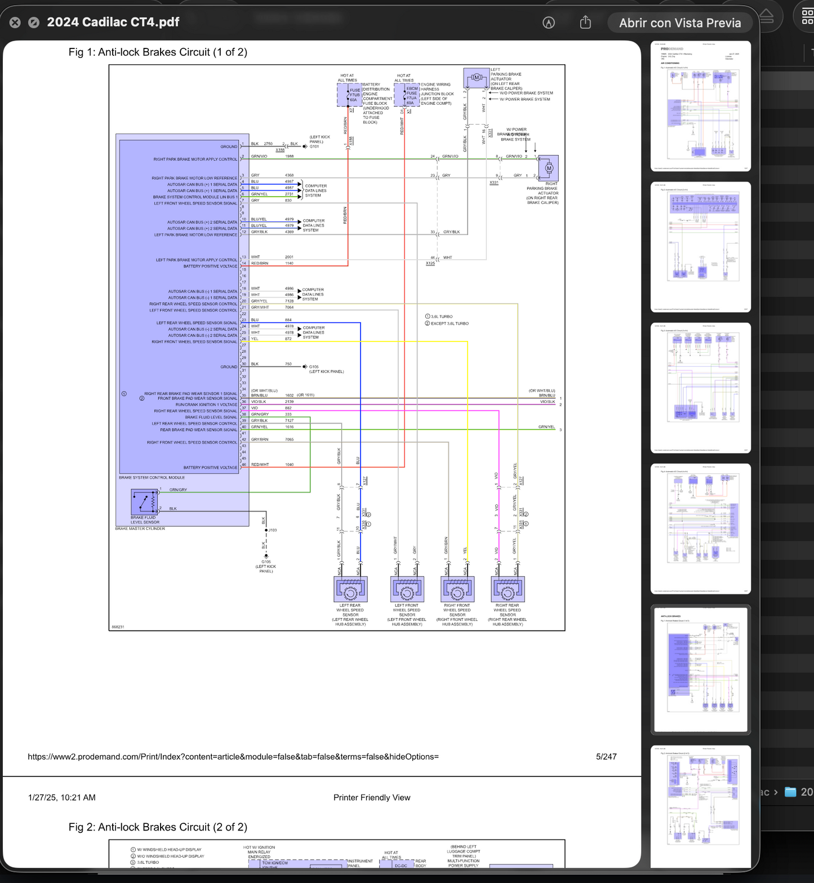Select the bottom-most thumbnail in sidebar
The height and width of the screenshot is (883, 814).
point(700,806)
